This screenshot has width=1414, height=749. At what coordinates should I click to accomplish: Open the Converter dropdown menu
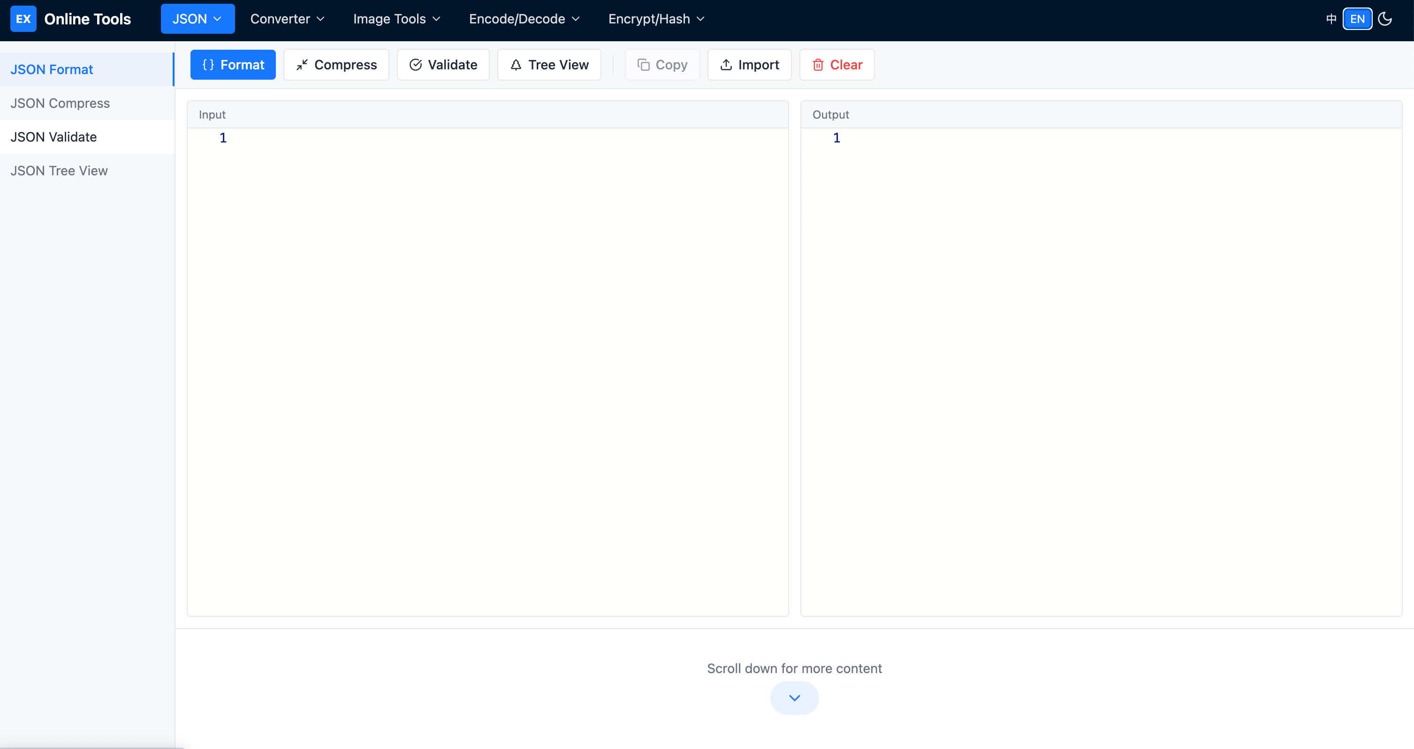[287, 18]
